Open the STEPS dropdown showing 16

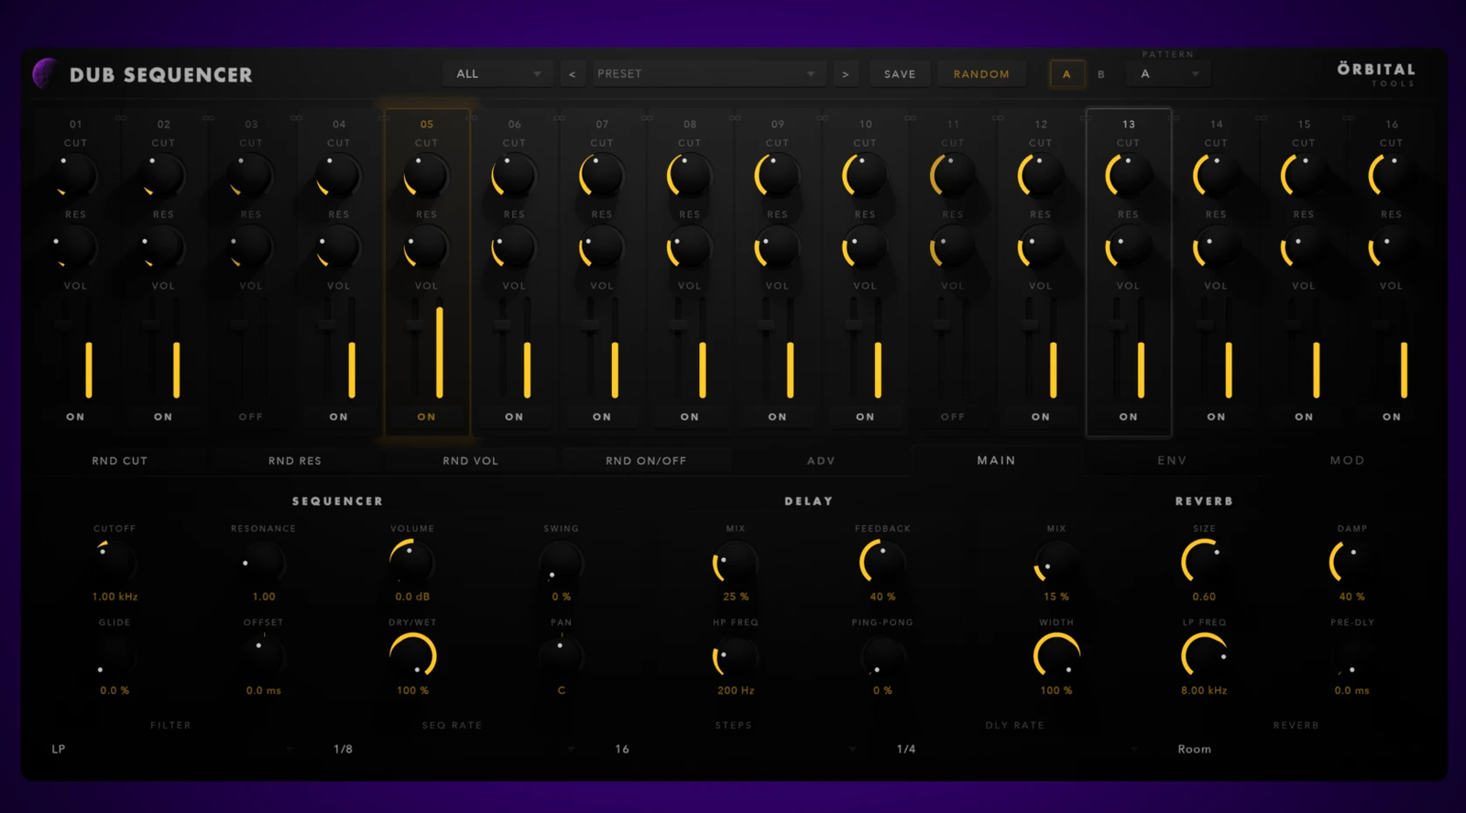tap(734, 749)
